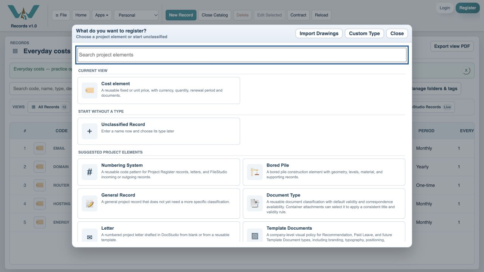This screenshot has height=272, width=484.
Task: Choose the General Record card title
Action: tap(118, 195)
